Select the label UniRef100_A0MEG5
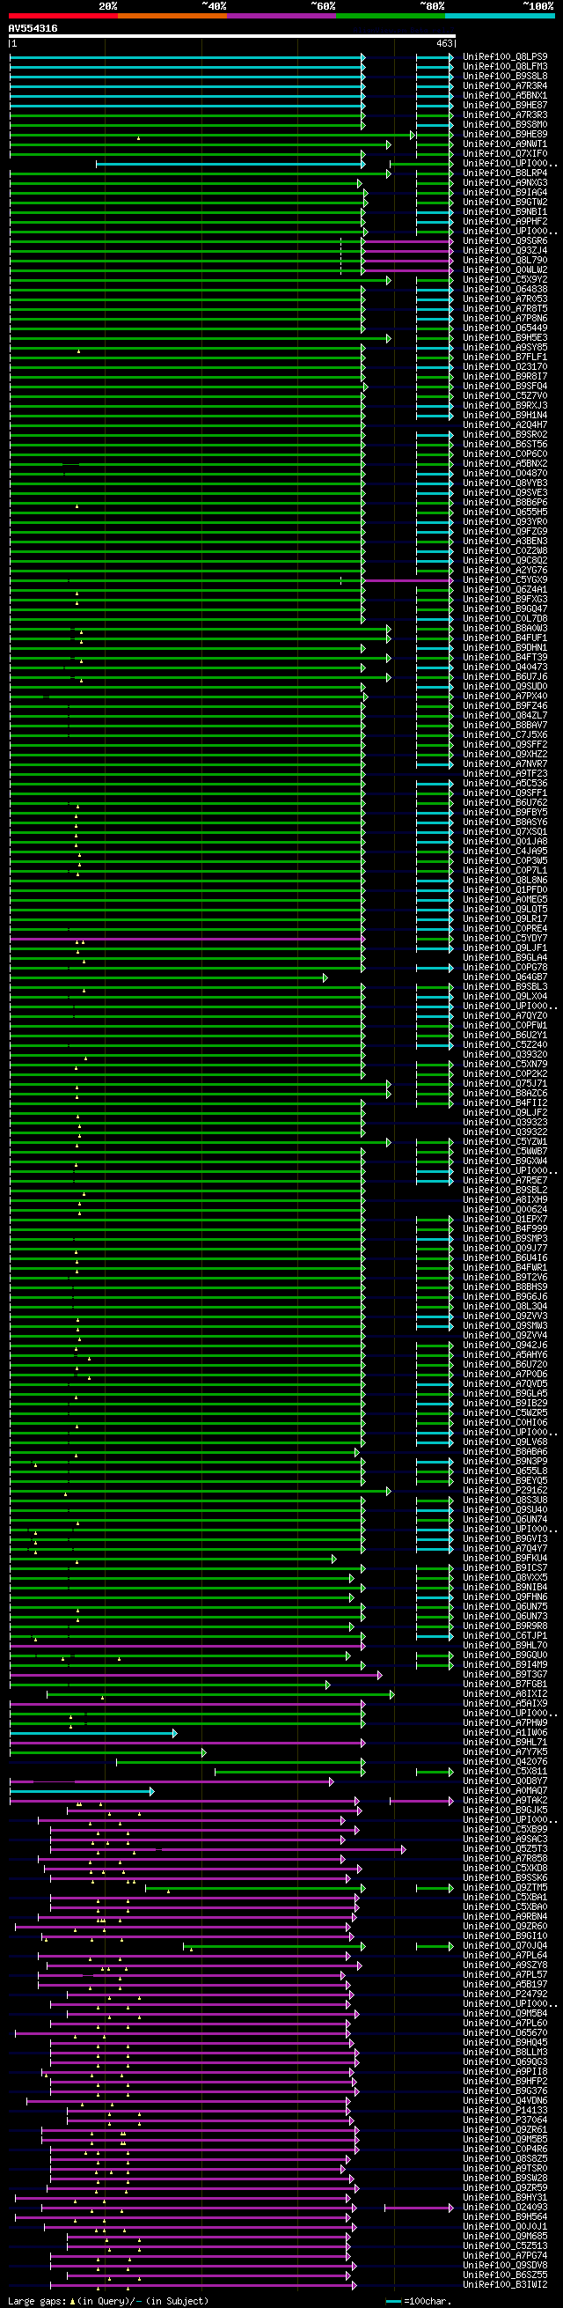The height and width of the screenshot is (2308, 563). point(505,900)
